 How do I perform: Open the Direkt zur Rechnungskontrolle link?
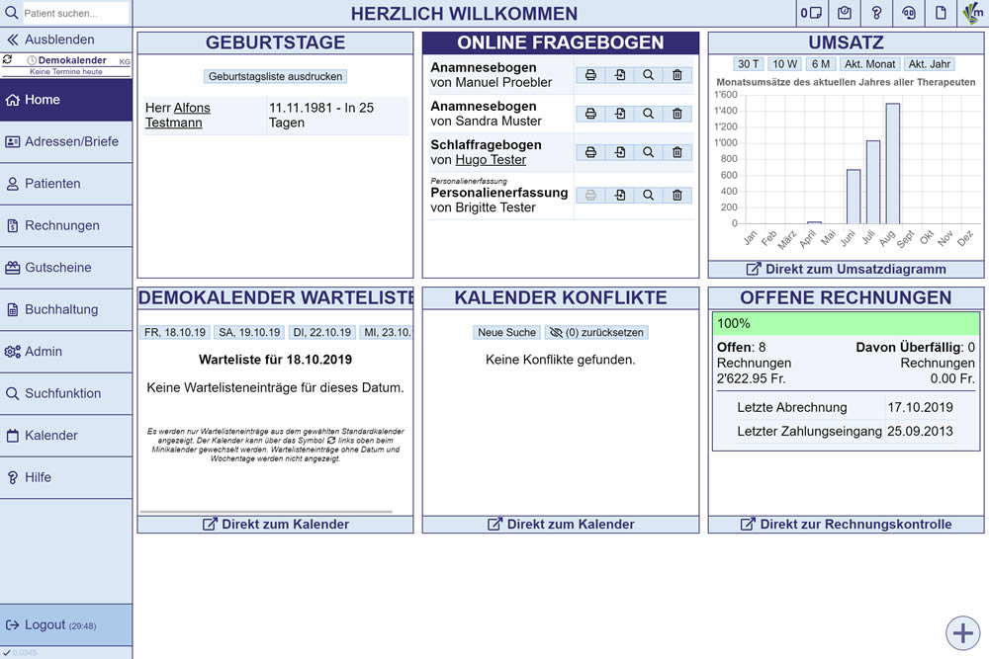(x=846, y=525)
